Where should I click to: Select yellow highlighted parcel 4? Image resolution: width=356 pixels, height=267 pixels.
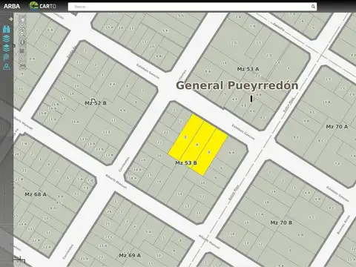(x=197, y=144)
